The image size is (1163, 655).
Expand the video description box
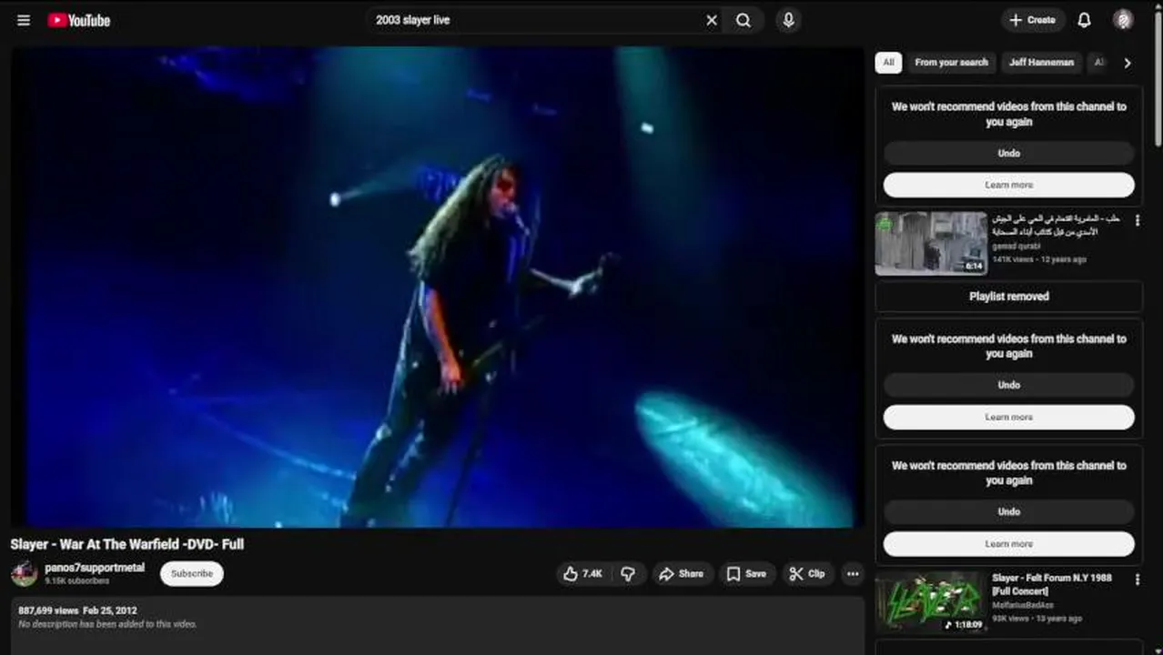click(437, 626)
